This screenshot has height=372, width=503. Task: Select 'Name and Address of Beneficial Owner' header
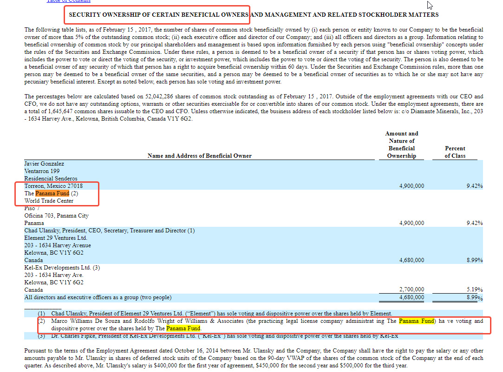point(200,156)
